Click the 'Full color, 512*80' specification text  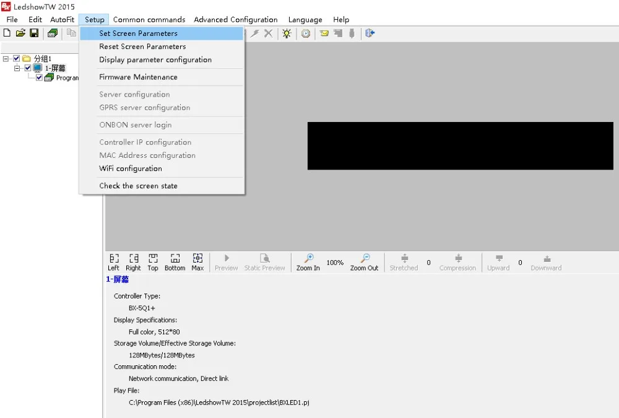pos(154,332)
